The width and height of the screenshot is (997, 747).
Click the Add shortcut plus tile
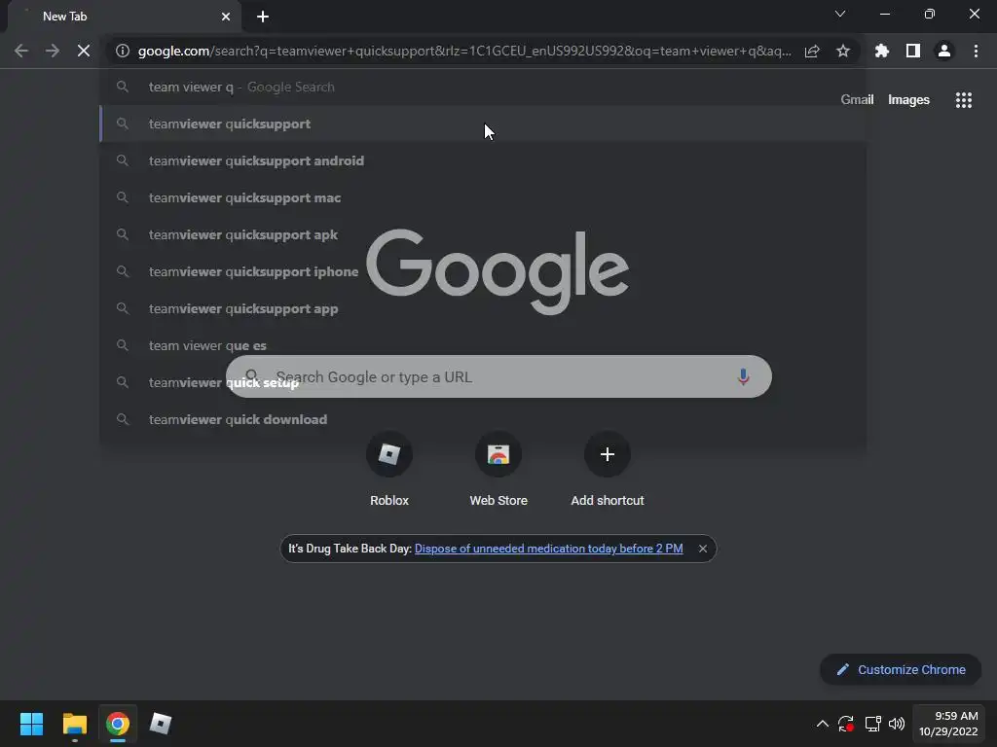608,469
